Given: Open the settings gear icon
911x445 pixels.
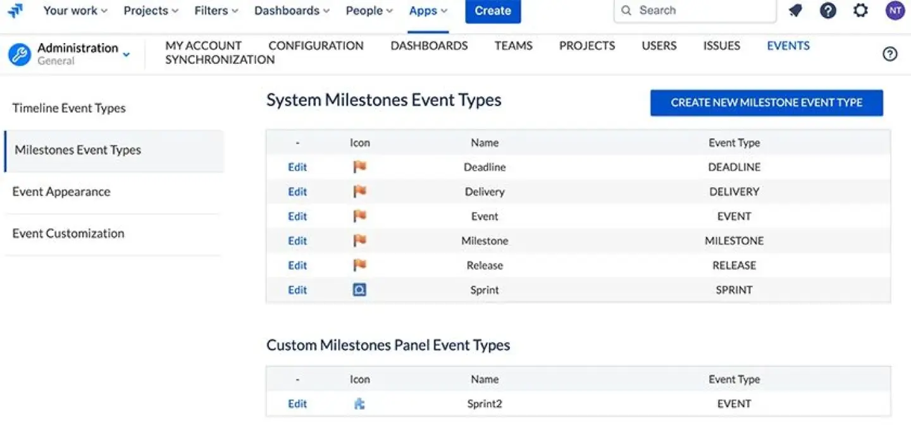Looking at the screenshot, I should point(861,11).
